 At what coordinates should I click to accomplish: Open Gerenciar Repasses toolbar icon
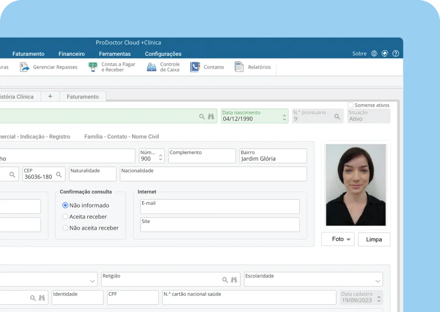click(x=25, y=67)
